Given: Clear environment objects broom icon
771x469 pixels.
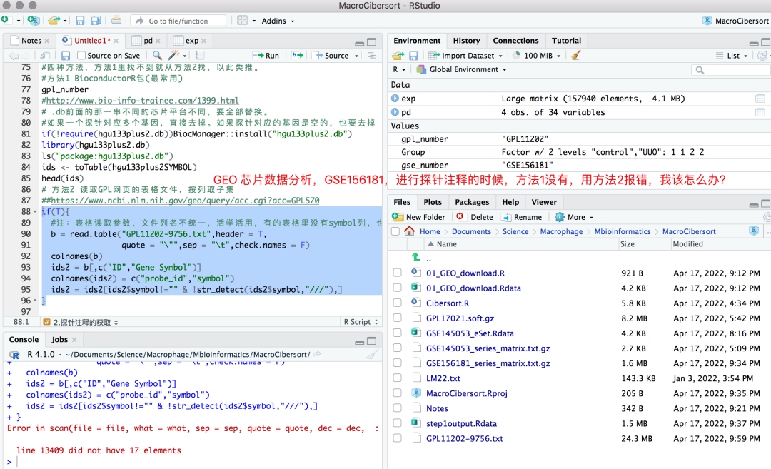Looking at the screenshot, I should pyautogui.click(x=576, y=55).
